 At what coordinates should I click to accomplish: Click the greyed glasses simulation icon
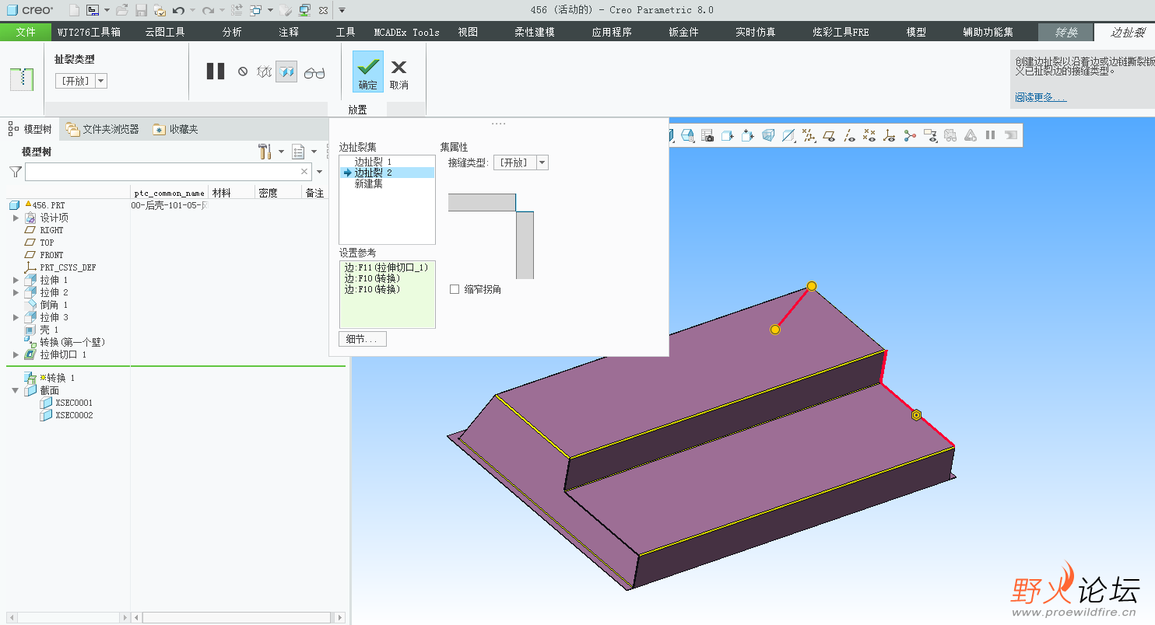[950, 135]
